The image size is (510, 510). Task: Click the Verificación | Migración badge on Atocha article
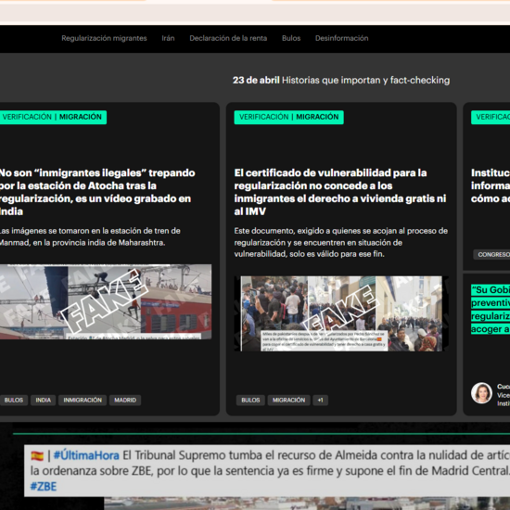click(x=53, y=117)
